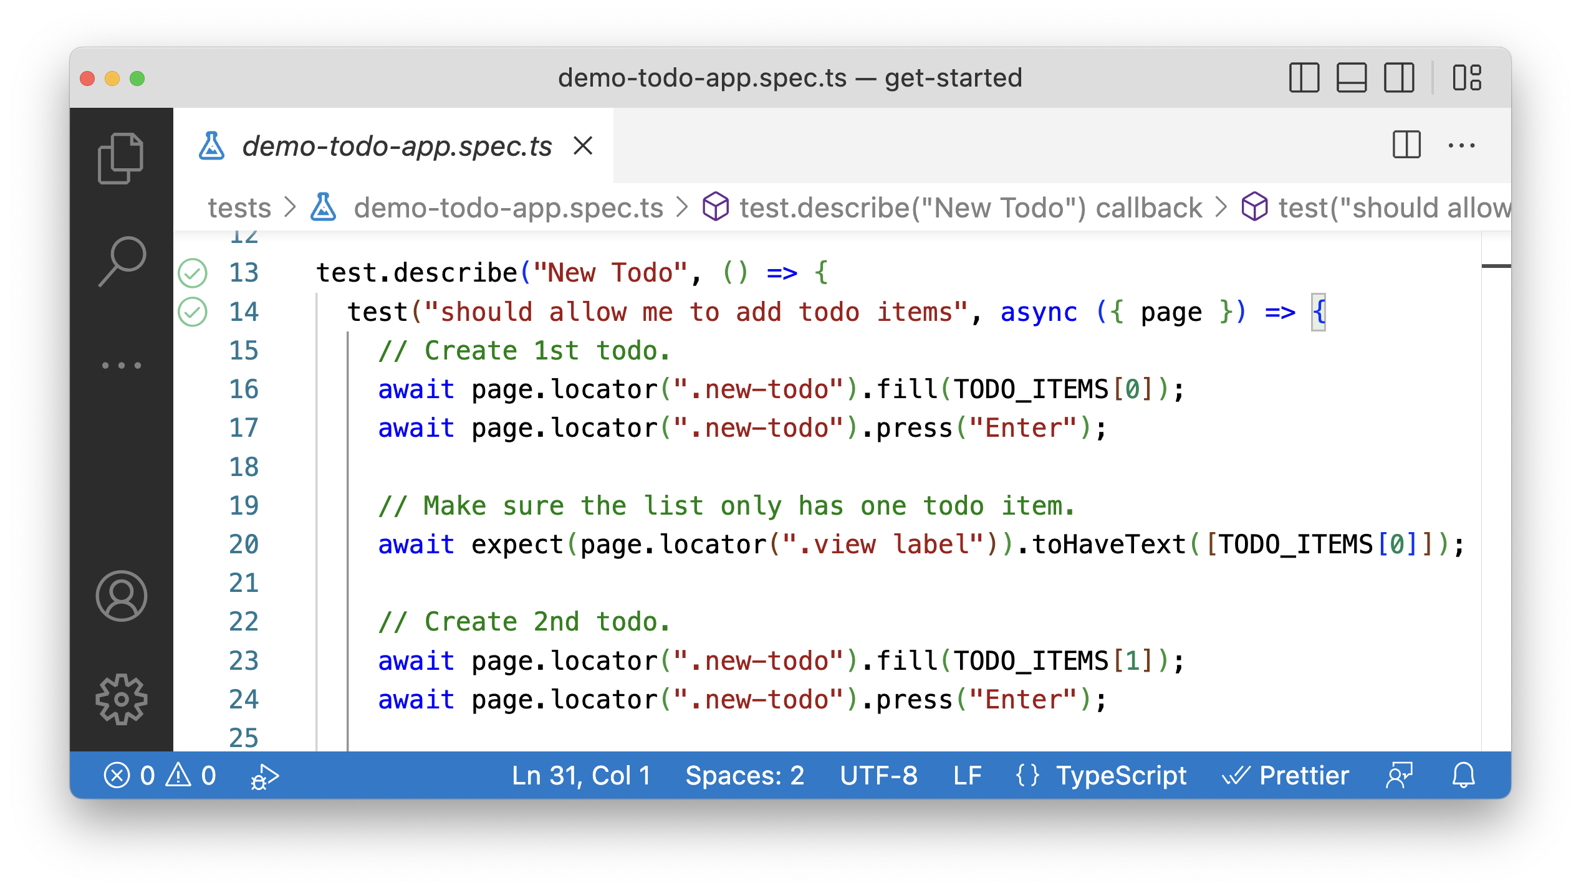Screen dimensions: 1581x891
Task: Click the bell notifications icon in status bar
Action: pyautogui.click(x=1464, y=775)
